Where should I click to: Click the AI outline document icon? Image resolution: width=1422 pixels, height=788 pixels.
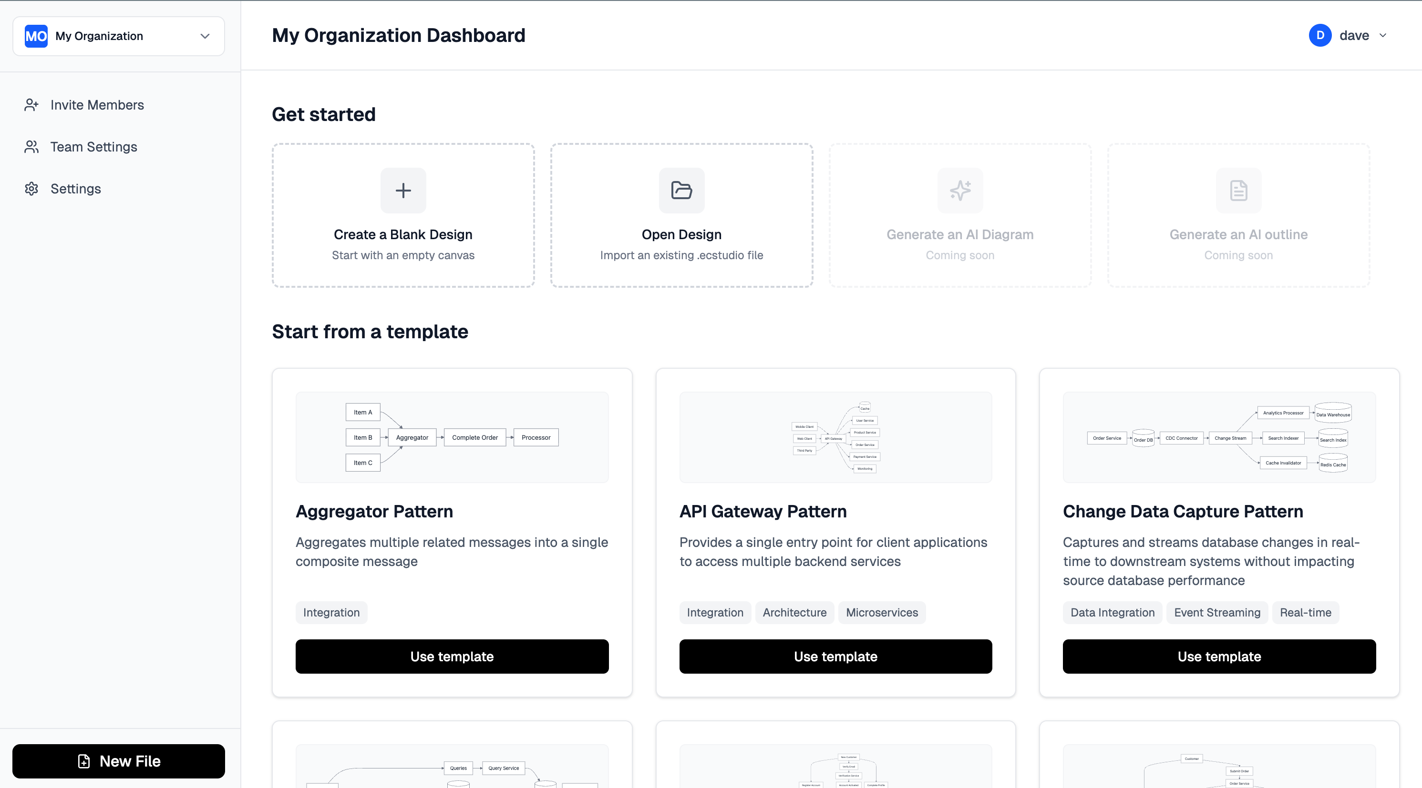pyautogui.click(x=1238, y=190)
